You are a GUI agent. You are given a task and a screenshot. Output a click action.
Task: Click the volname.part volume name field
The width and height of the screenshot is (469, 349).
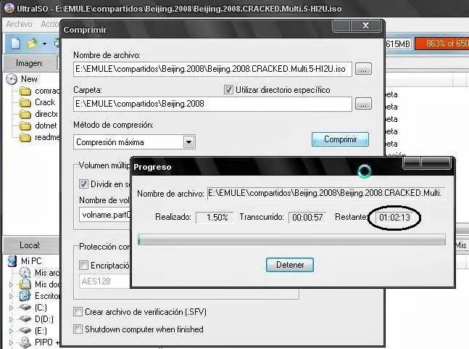click(105, 215)
